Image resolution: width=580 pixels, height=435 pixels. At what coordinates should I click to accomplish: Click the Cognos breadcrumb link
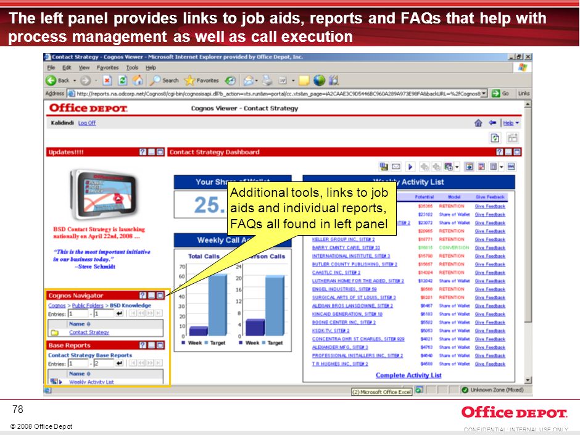(x=57, y=305)
